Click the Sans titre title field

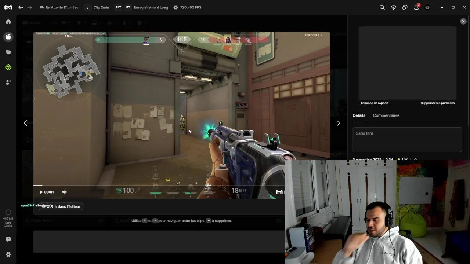point(407,140)
